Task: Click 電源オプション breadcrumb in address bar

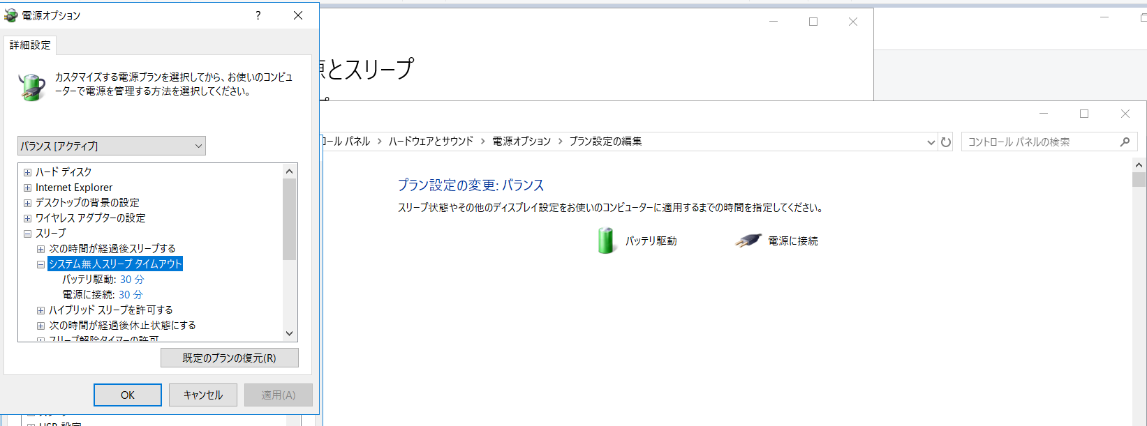Action: coord(521,142)
